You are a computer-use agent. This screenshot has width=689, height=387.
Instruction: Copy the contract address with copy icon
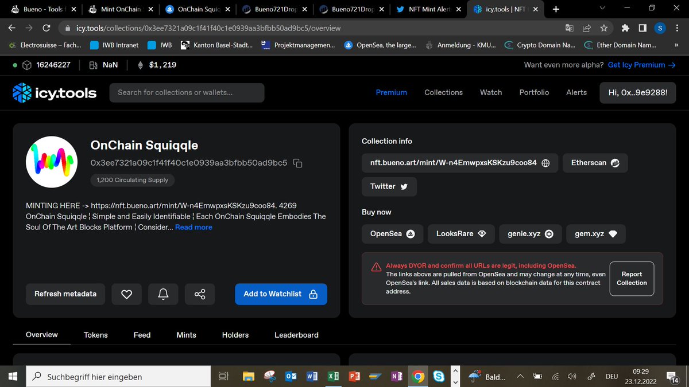(x=297, y=163)
